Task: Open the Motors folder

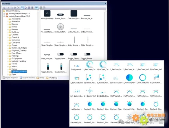Action: (14, 66)
